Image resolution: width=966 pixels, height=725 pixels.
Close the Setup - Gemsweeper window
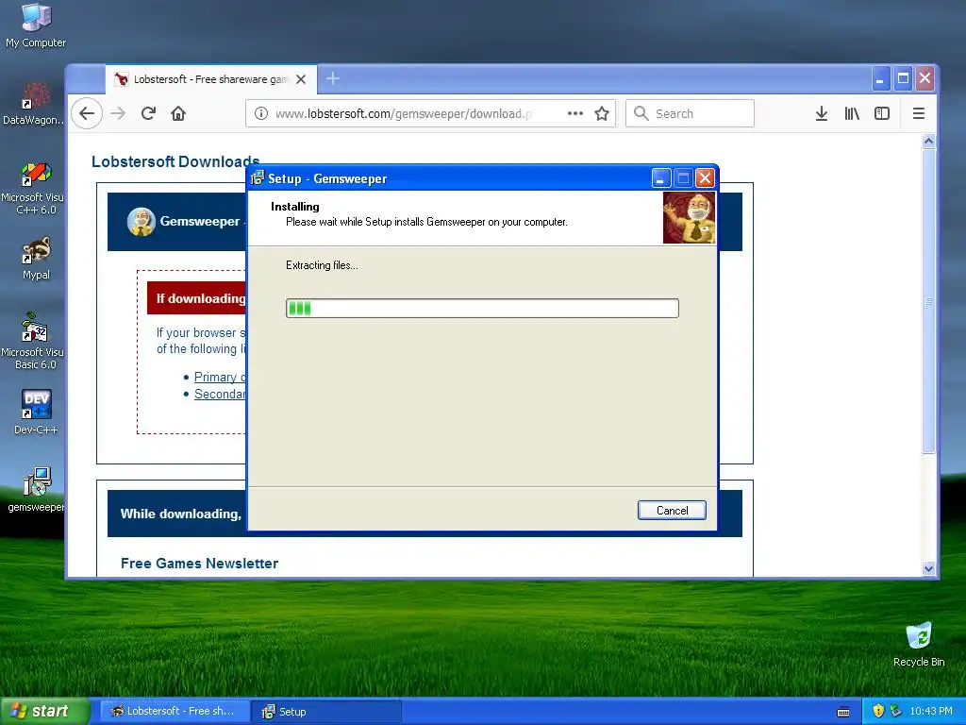(705, 178)
